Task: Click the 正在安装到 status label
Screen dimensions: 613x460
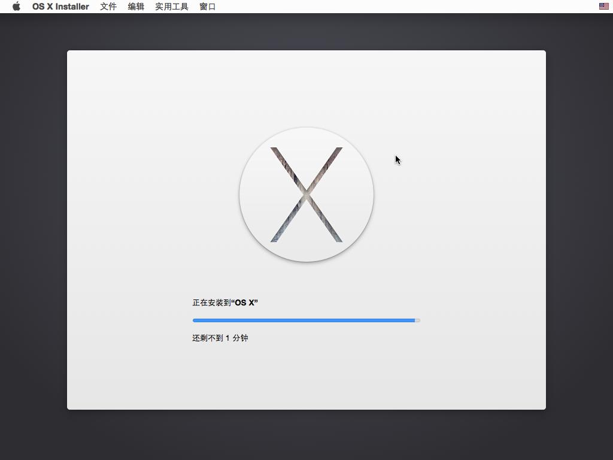Action: coord(211,302)
